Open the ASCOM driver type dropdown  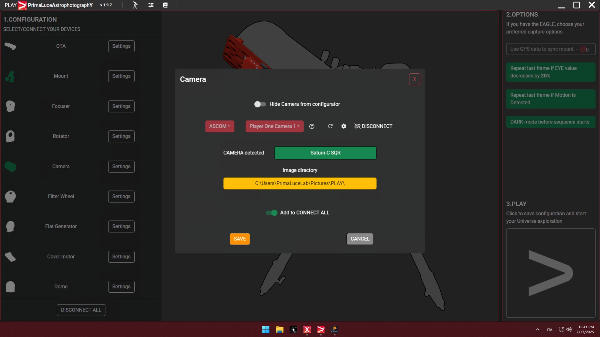220,126
